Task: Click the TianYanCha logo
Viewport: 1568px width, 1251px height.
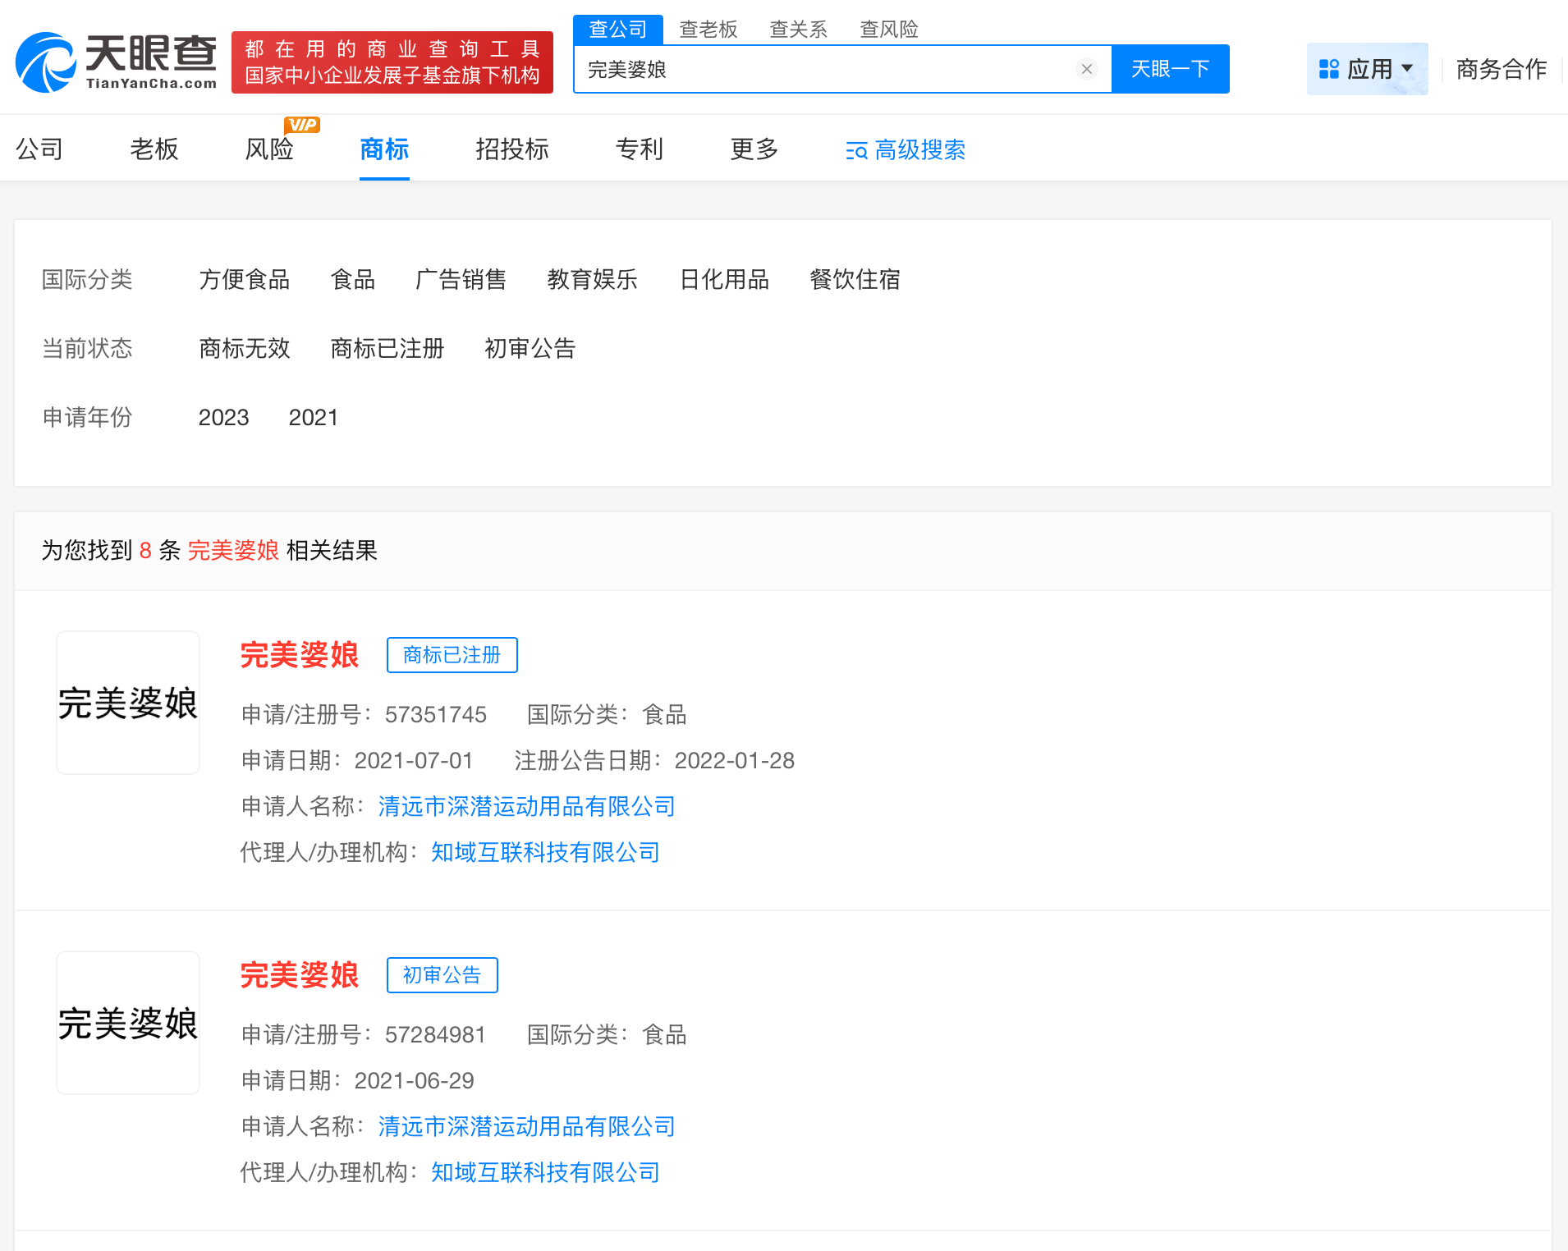Action: tap(116, 62)
